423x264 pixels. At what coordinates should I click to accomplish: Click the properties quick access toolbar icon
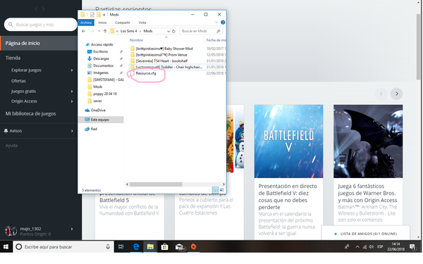[92, 15]
